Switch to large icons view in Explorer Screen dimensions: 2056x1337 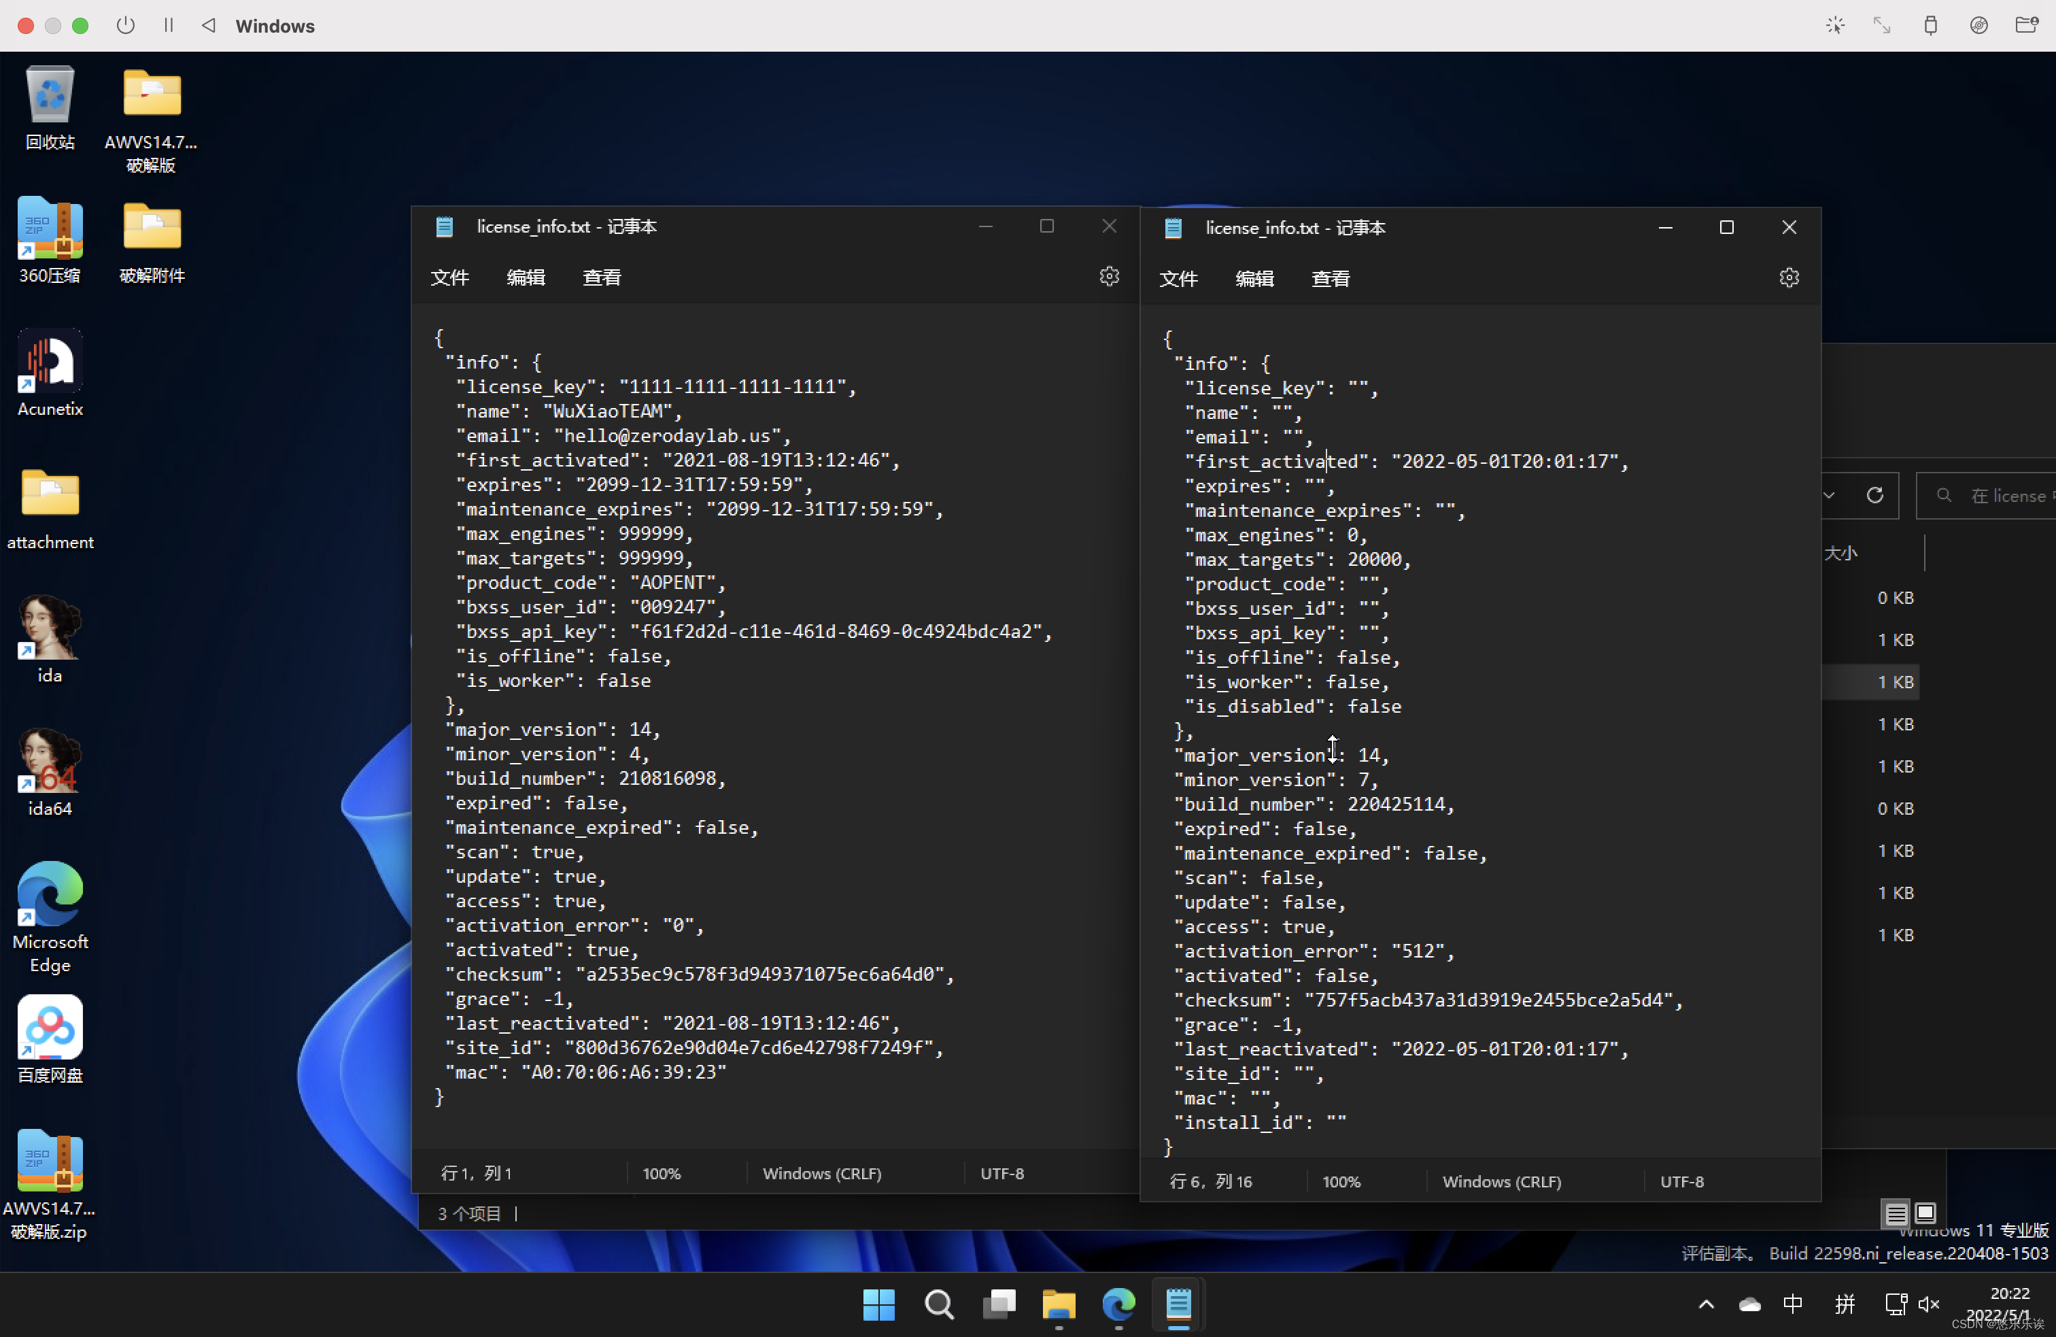click(x=1925, y=1213)
